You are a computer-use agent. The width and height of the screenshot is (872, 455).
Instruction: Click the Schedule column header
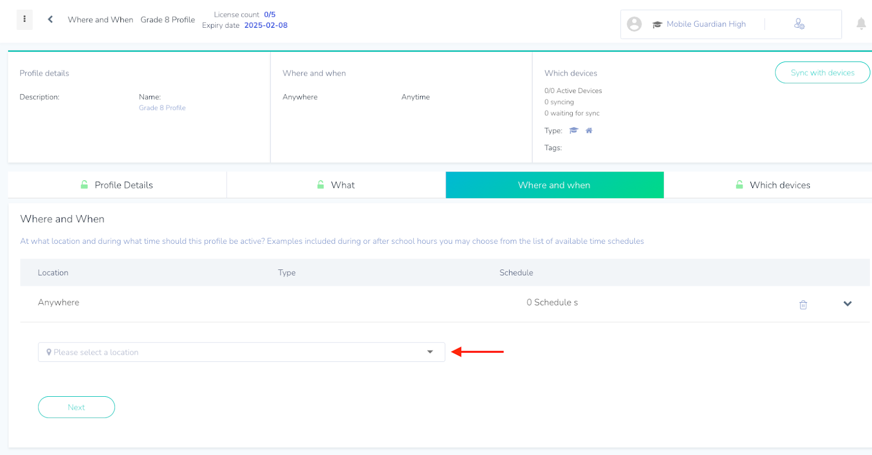(x=516, y=273)
